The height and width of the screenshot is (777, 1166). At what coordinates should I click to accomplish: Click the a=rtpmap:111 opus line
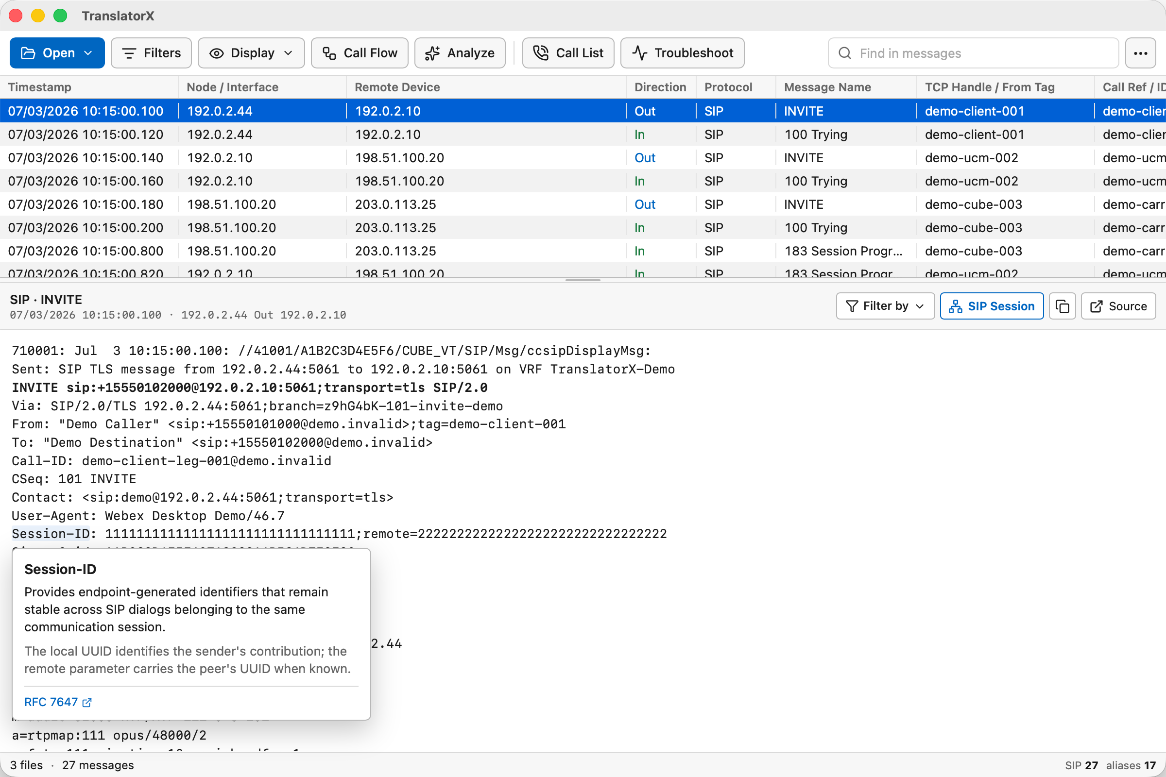109,735
